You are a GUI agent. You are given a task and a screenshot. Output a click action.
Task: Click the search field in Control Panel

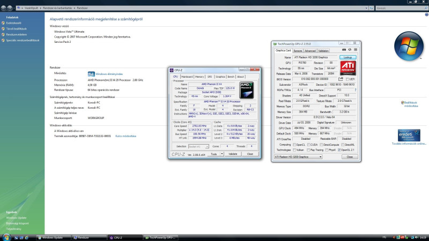coord(400,9)
